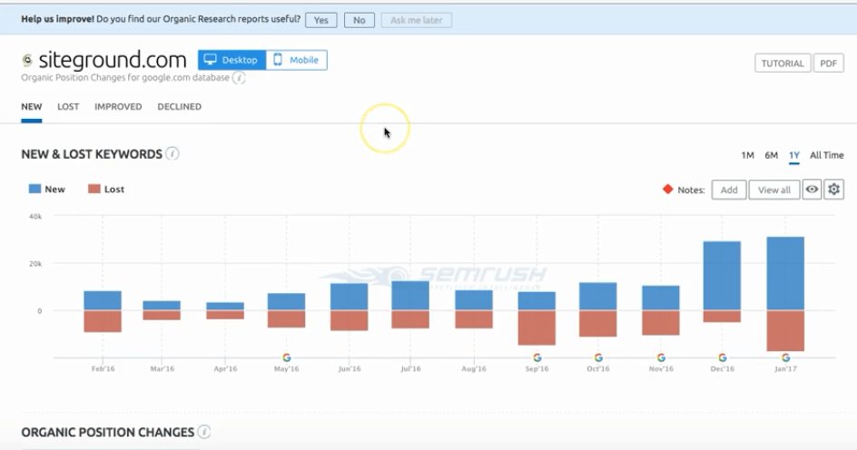Click the Jun'16 axis label
Viewport: 857px width, 450px height.
[350, 369]
